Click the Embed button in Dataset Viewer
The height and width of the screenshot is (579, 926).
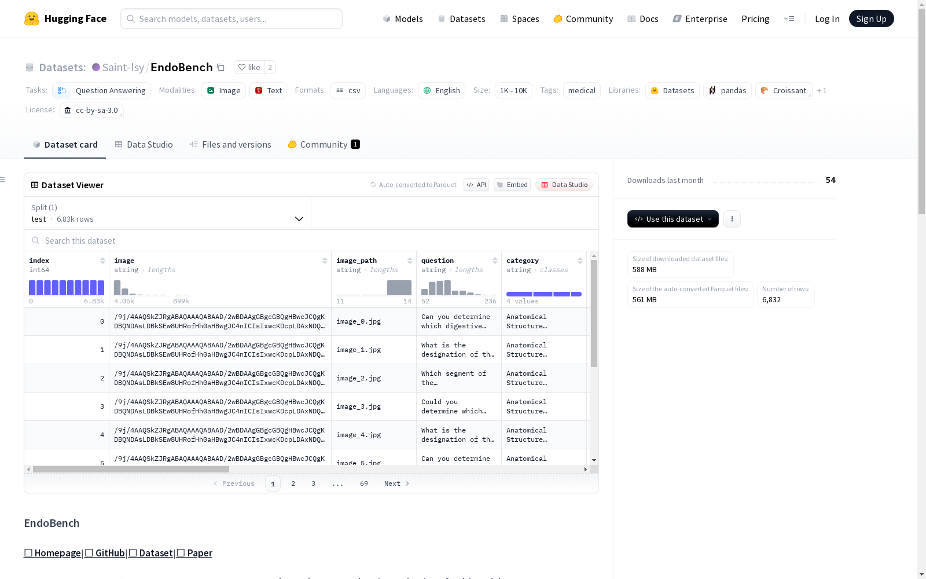tap(512, 185)
